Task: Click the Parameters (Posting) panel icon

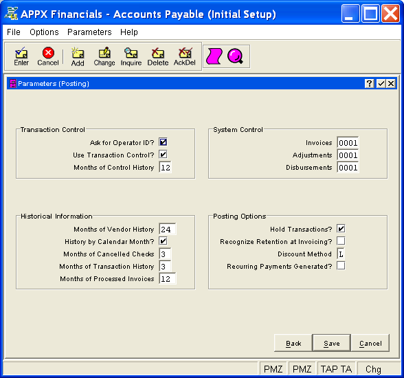Action: pos(12,83)
